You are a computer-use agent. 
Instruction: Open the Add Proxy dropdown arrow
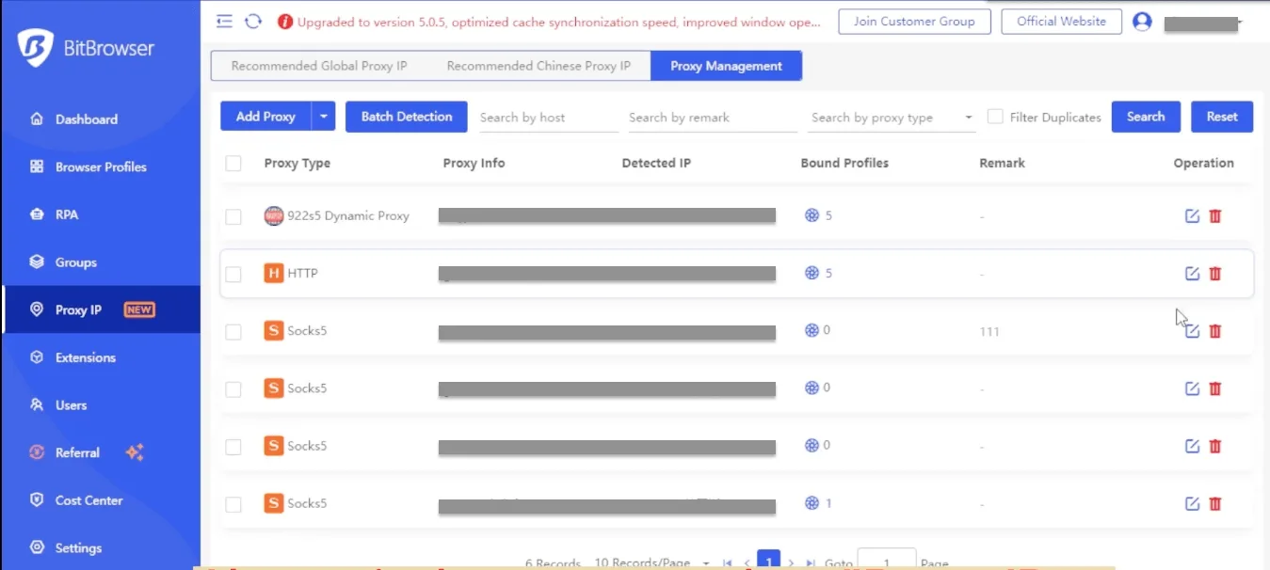tap(323, 117)
